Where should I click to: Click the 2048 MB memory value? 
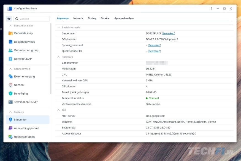point(151,92)
